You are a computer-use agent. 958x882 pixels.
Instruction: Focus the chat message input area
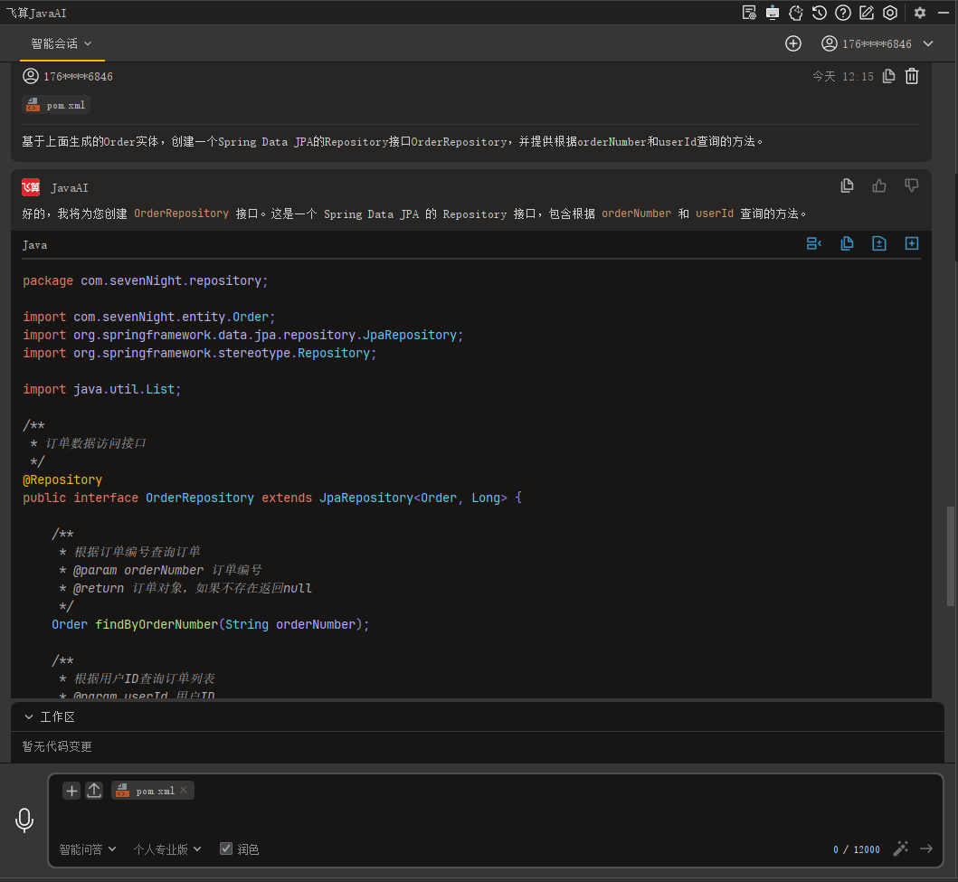tap(495, 819)
